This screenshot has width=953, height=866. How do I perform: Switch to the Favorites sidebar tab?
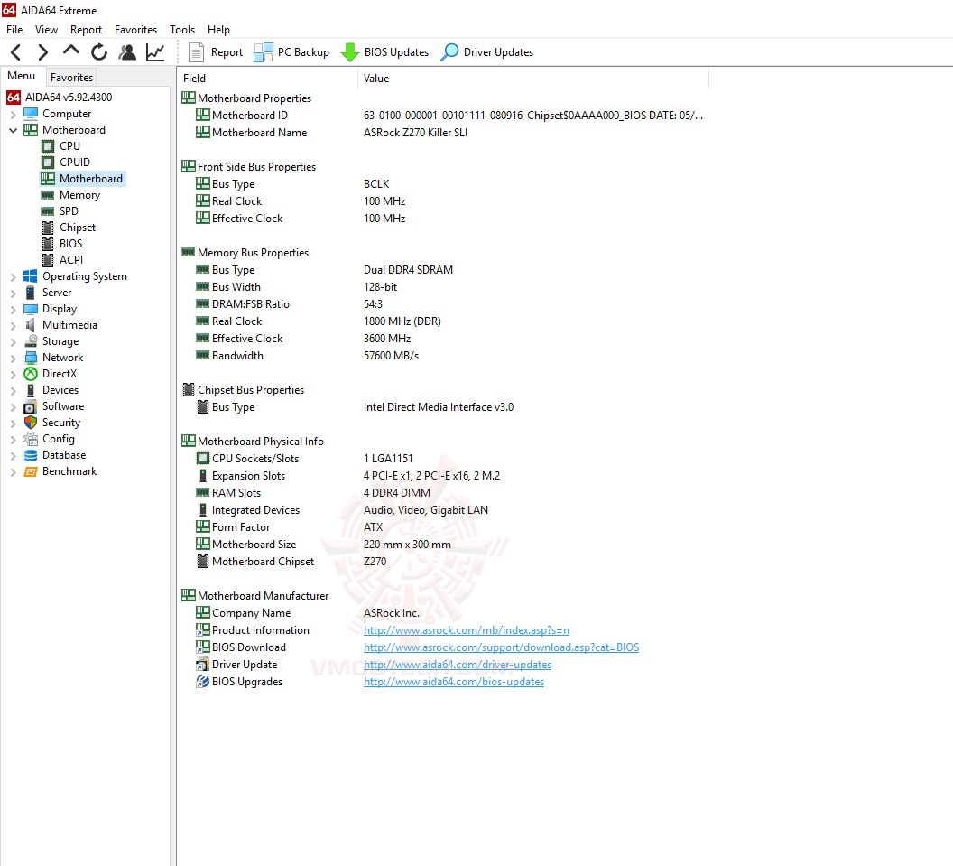click(71, 78)
